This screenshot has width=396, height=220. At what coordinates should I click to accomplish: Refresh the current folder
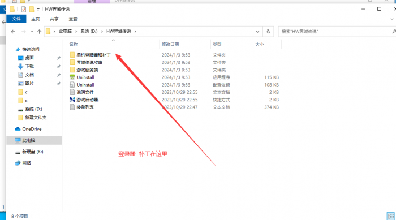269,32
